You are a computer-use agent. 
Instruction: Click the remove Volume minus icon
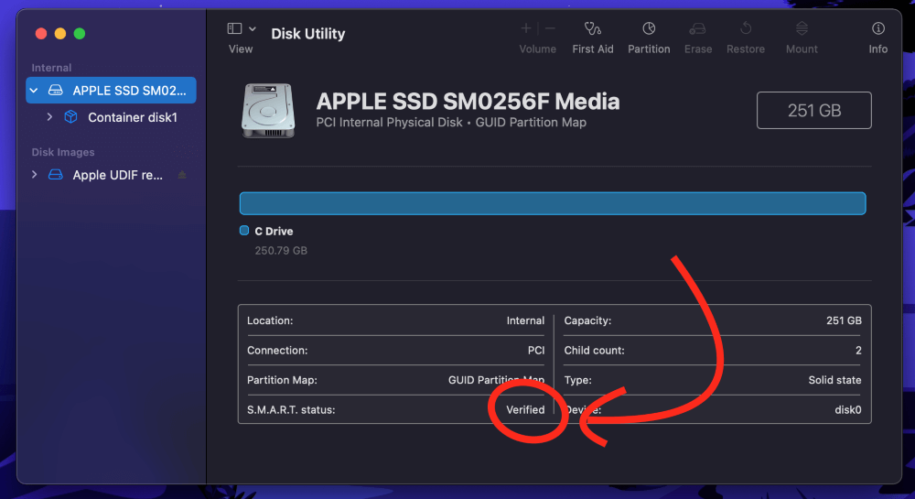click(x=550, y=28)
